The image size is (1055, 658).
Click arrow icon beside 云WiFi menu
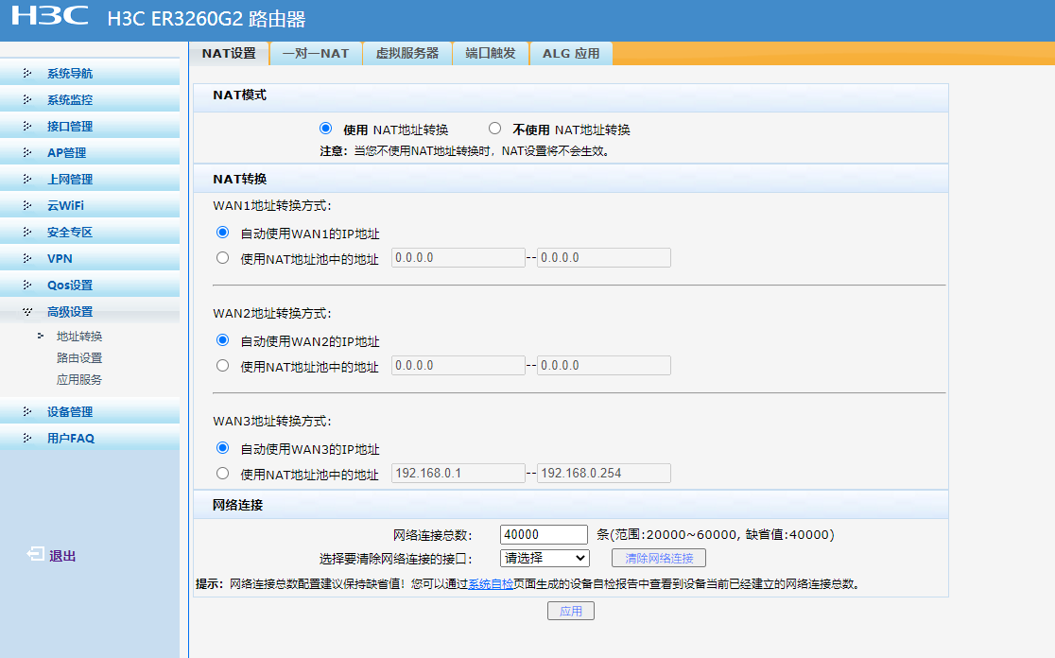[27, 206]
